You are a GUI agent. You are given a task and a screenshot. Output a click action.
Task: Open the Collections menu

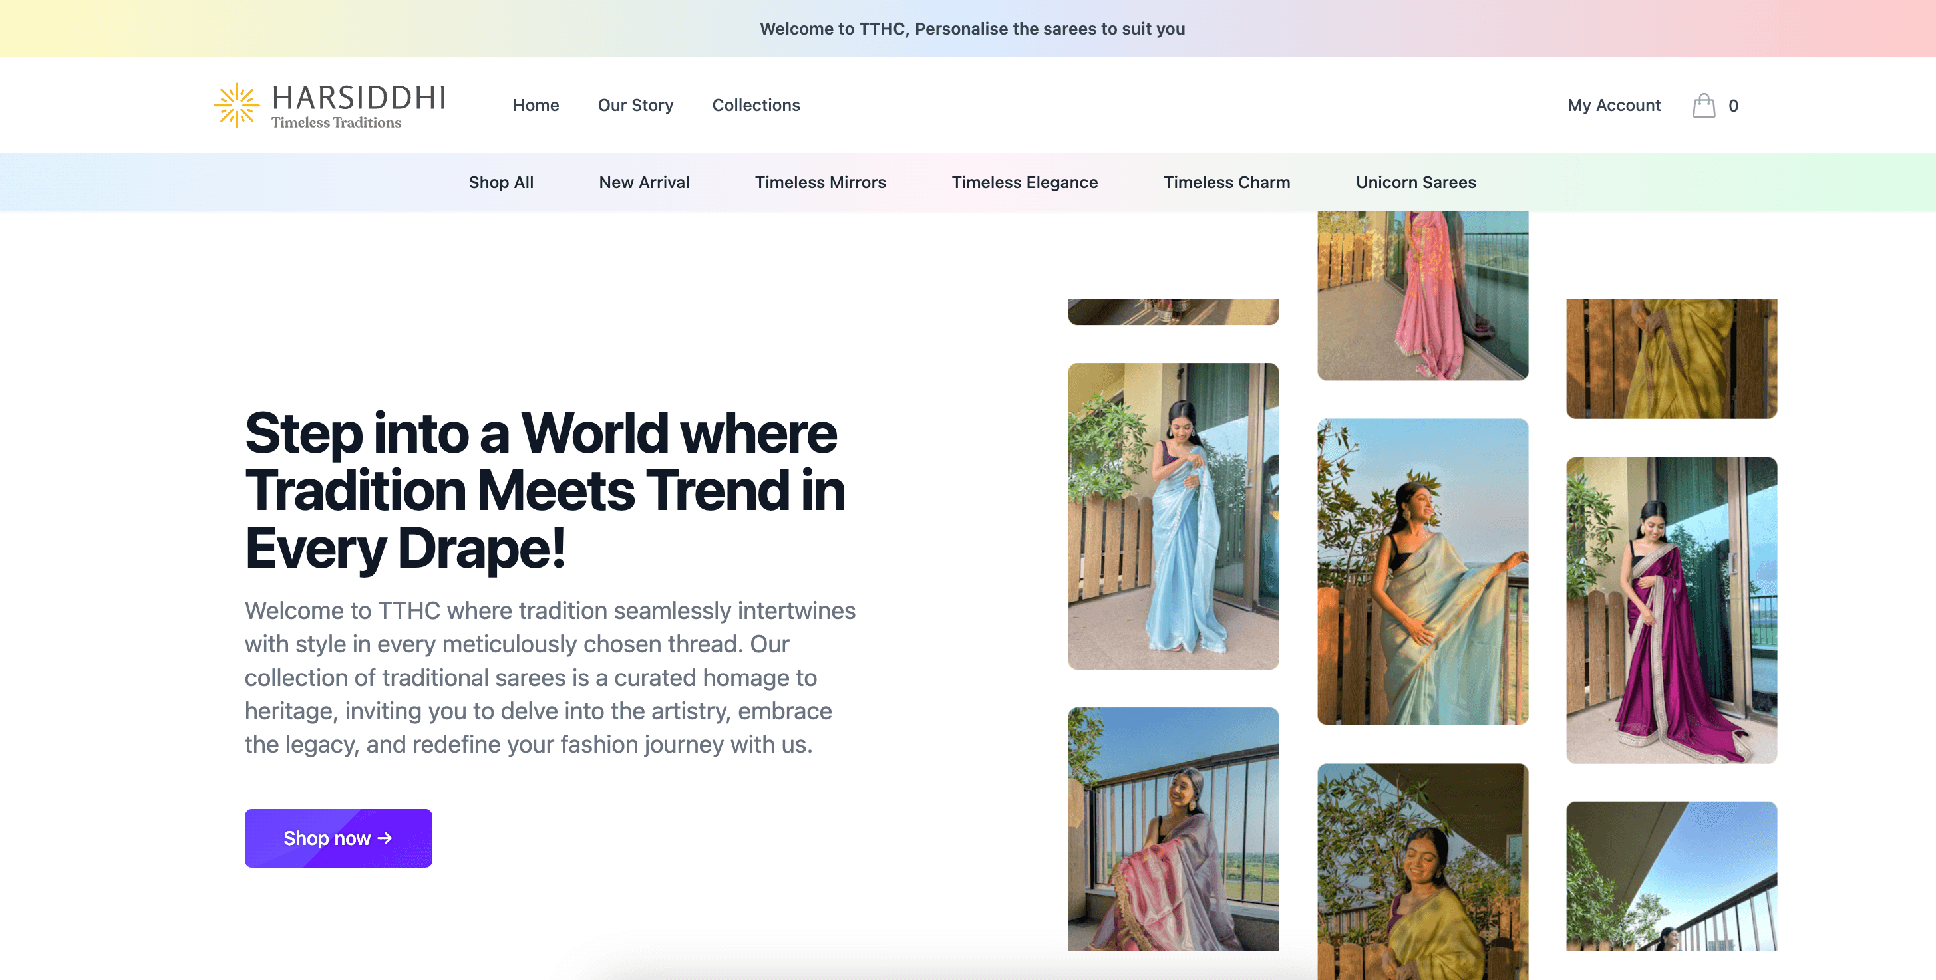tap(755, 105)
